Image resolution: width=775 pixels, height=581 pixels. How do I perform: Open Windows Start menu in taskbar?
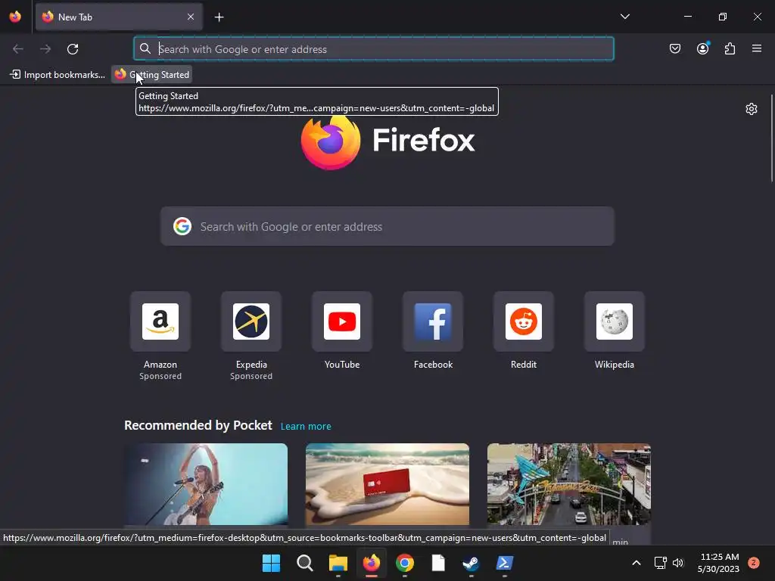(271, 563)
